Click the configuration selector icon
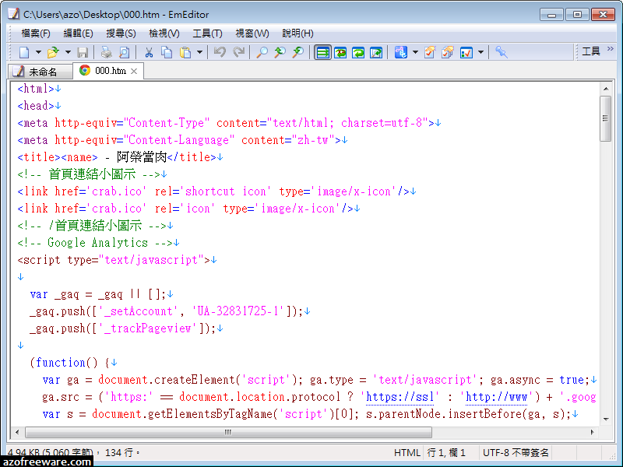Viewport: 623px width, 467px height. coord(401,52)
